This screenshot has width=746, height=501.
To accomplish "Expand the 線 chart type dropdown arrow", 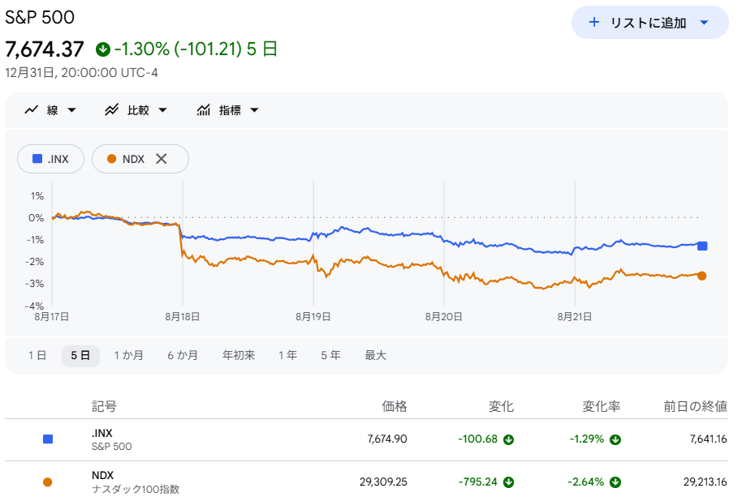I will click(x=72, y=110).
